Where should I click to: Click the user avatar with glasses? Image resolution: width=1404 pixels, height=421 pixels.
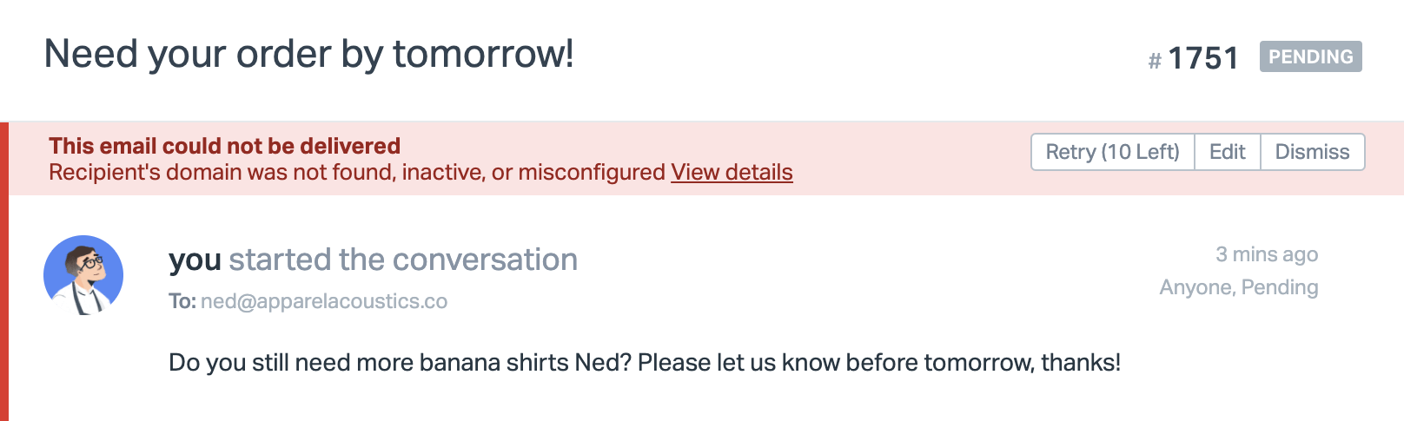[83, 275]
